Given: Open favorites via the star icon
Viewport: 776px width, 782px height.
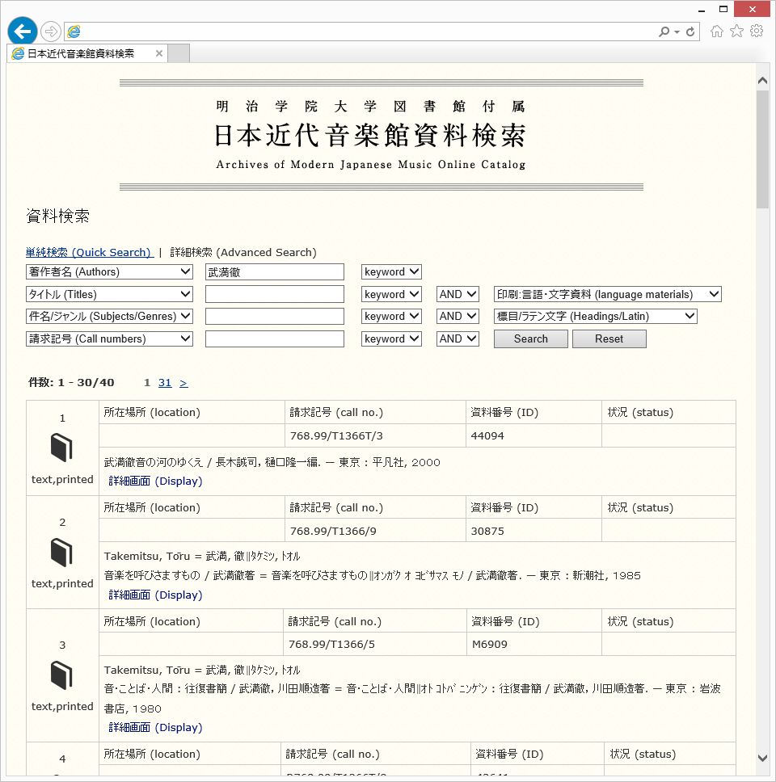Looking at the screenshot, I should point(736,32).
